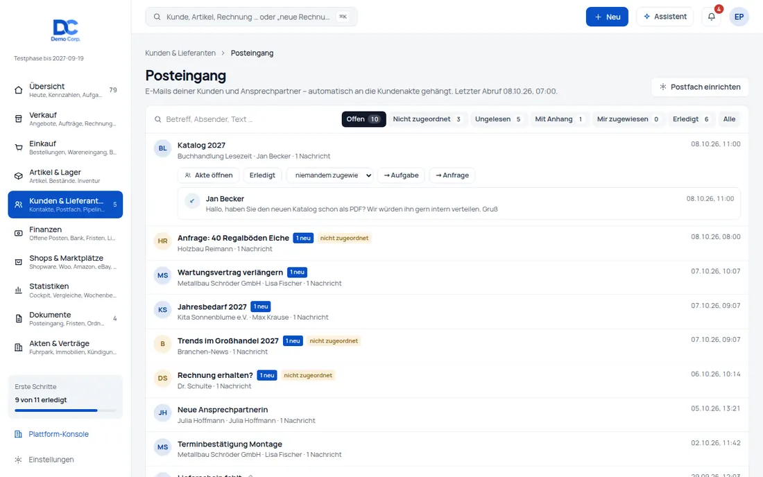The width and height of the screenshot is (763, 477).
Task: Select the Mit Anhang filter tab
Action: point(559,119)
